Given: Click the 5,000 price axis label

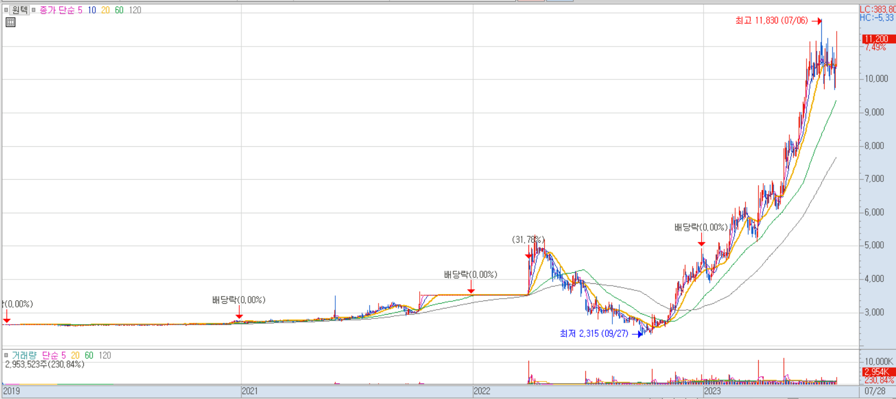Looking at the screenshot, I should pyautogui.click(x=874, y=245).
